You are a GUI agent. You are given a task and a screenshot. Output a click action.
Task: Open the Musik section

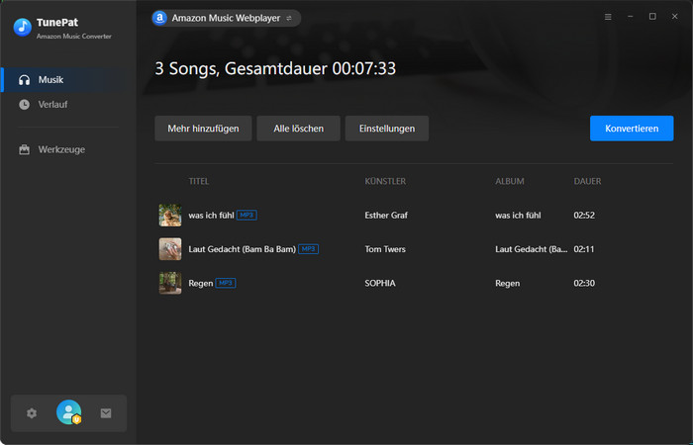point(68,80)
